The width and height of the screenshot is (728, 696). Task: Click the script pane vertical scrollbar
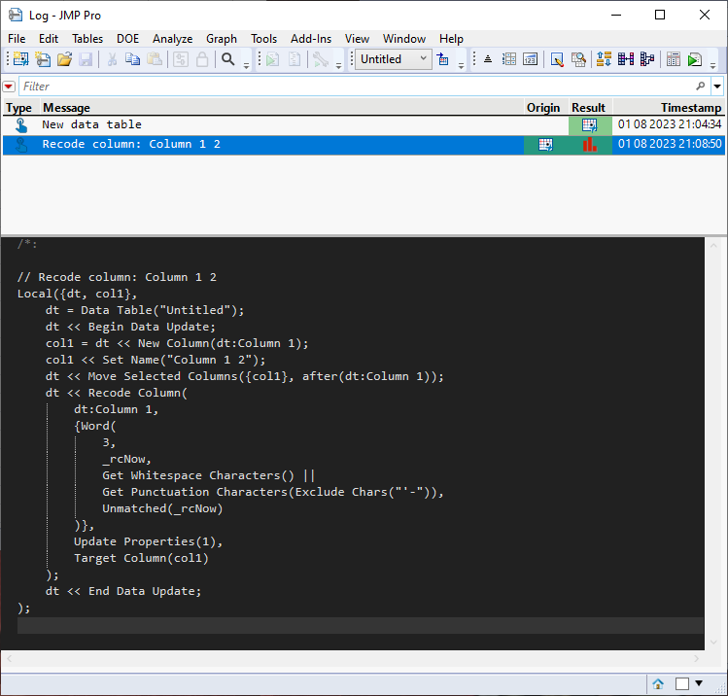[713, 443]
